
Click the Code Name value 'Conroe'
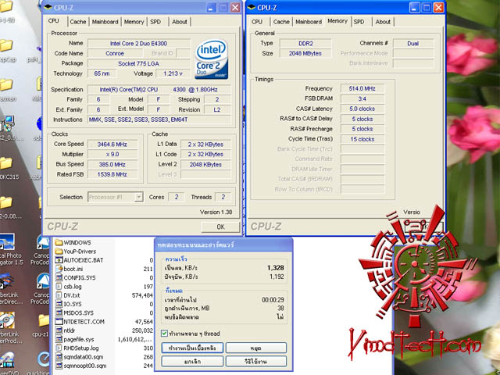point(115,53)
